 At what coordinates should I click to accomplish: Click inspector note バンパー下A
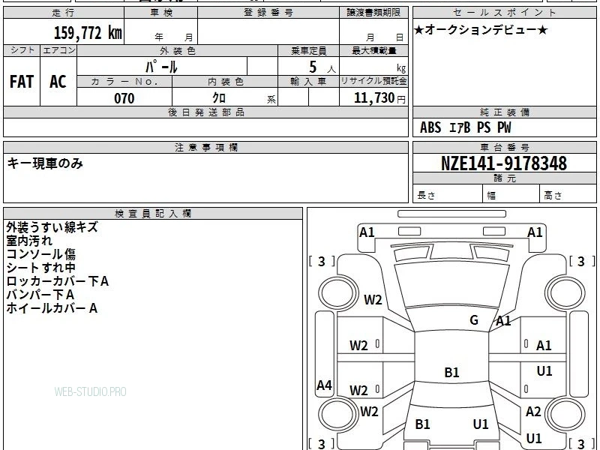[x=40, y=295]
